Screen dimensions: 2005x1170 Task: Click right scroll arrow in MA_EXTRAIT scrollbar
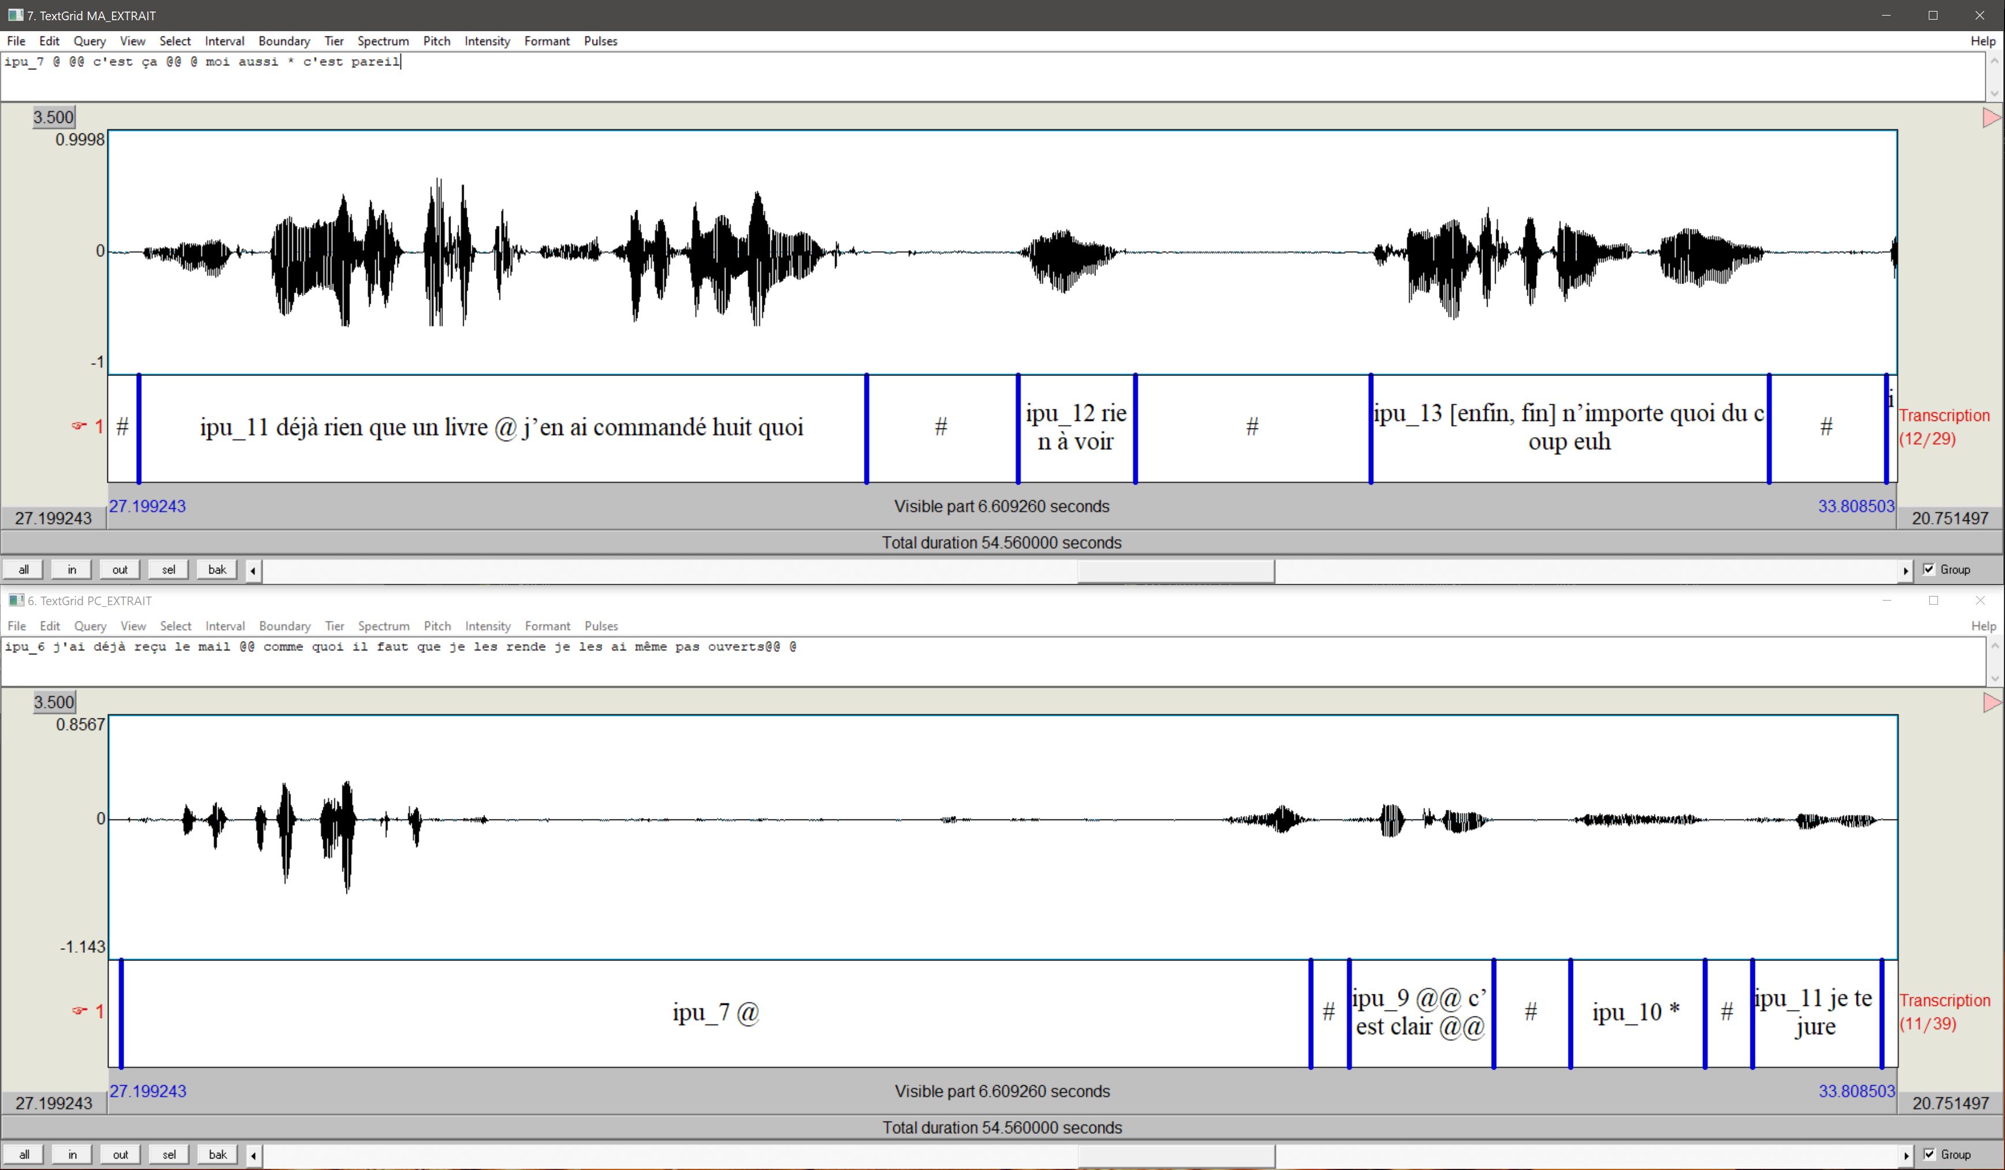pos(1906,570)
